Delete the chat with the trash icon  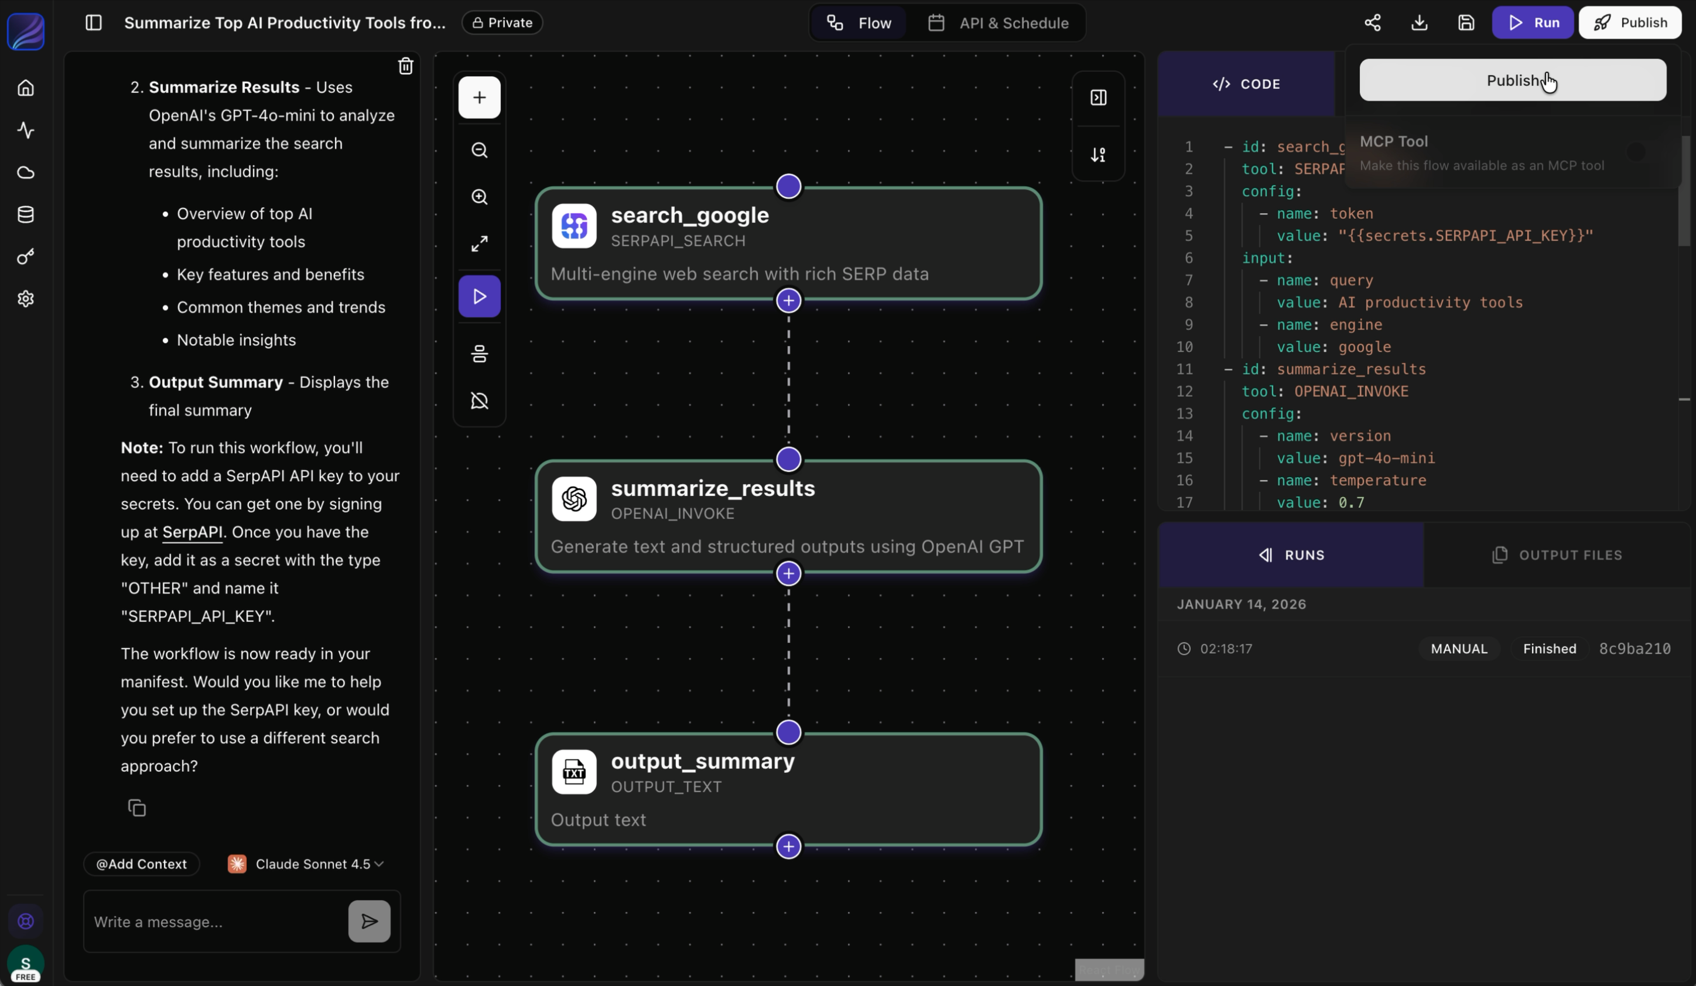[405, 66]
